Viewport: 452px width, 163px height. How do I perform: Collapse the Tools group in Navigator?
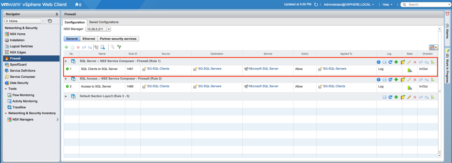click(x=6, y=89)
